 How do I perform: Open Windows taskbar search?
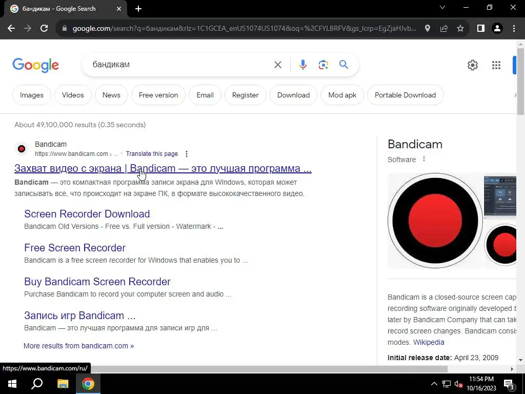(x=37, y=384)
